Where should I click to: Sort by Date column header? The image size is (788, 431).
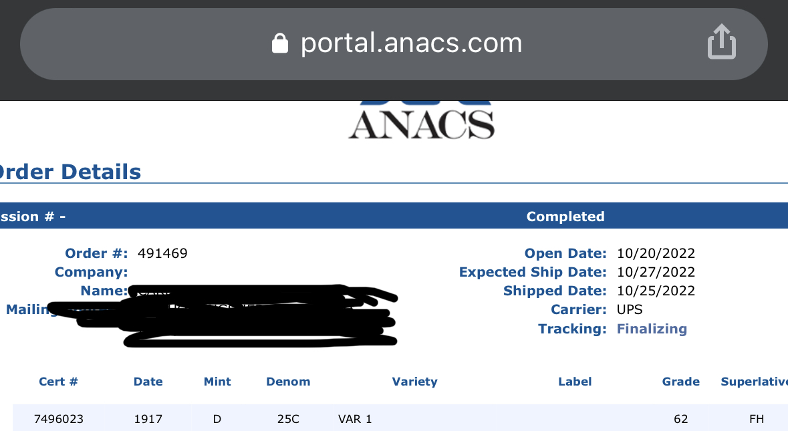(x=148, y=382)
